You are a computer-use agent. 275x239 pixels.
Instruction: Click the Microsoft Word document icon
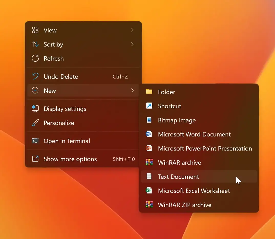point(149,134)
